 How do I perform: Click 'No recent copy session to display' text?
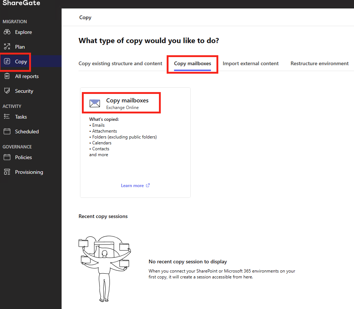coord(188,261)
